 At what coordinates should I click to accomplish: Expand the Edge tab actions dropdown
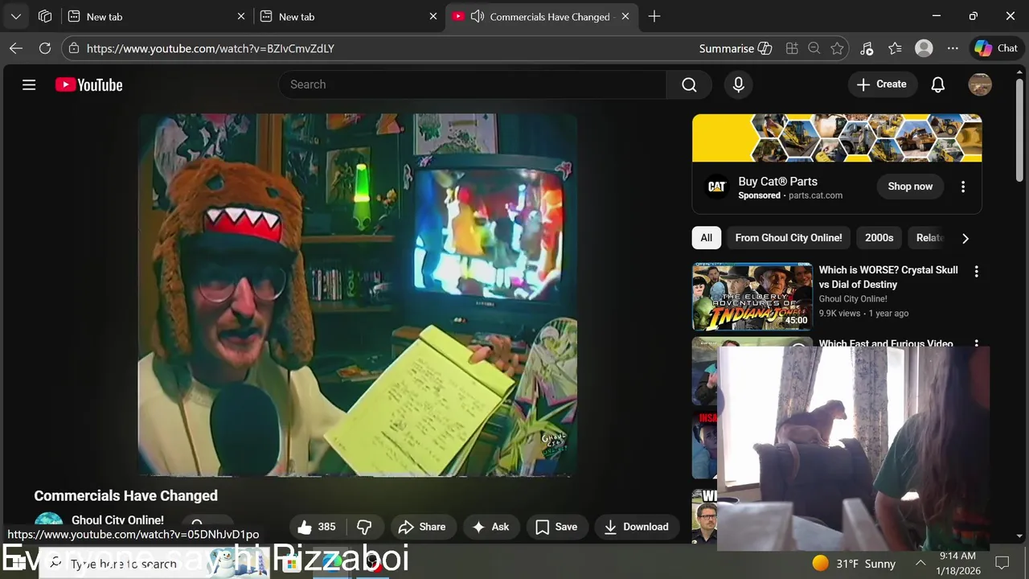[x=15, y=16]
